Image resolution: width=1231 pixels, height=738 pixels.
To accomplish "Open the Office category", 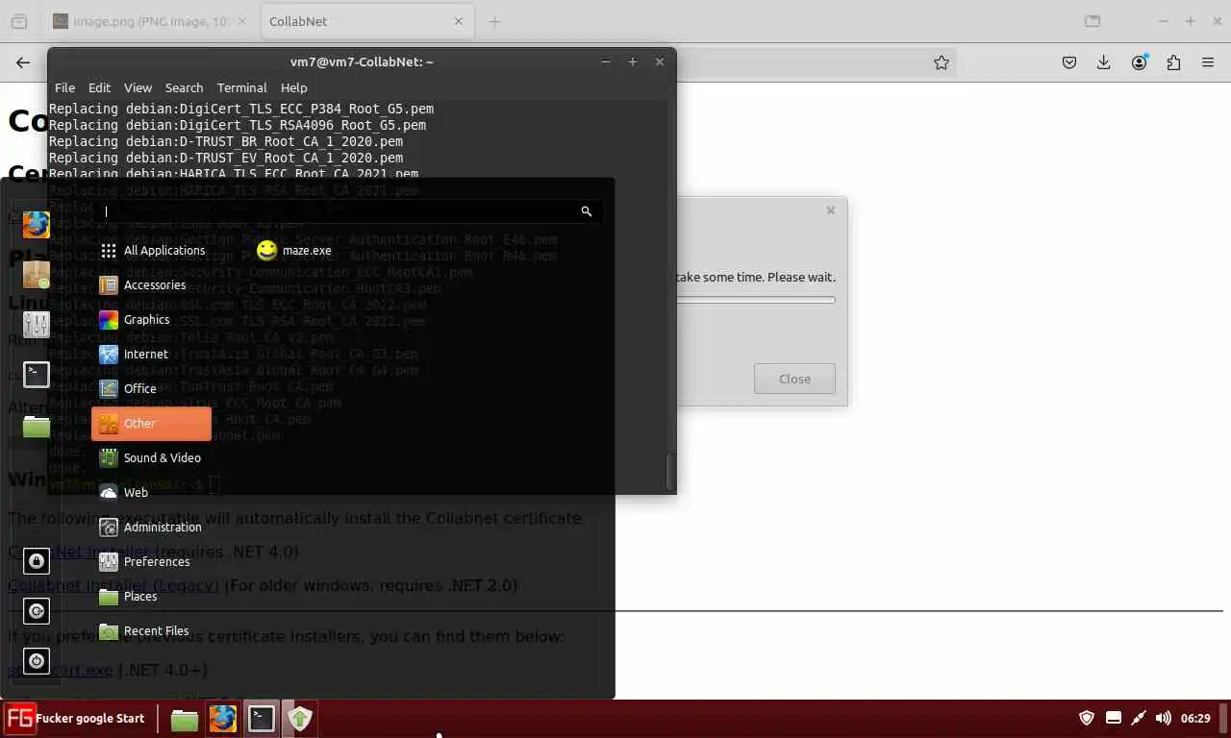I will point(152,388).
